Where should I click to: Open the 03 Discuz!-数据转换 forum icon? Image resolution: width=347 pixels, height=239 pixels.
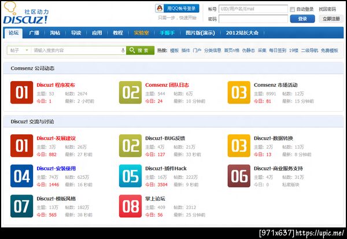(x=239, y=146)
